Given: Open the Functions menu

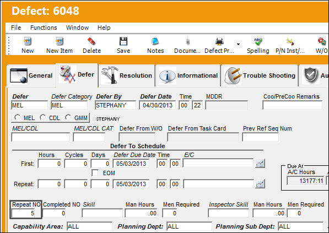Looking at the screenshot, I should click(x=44, y=28).
